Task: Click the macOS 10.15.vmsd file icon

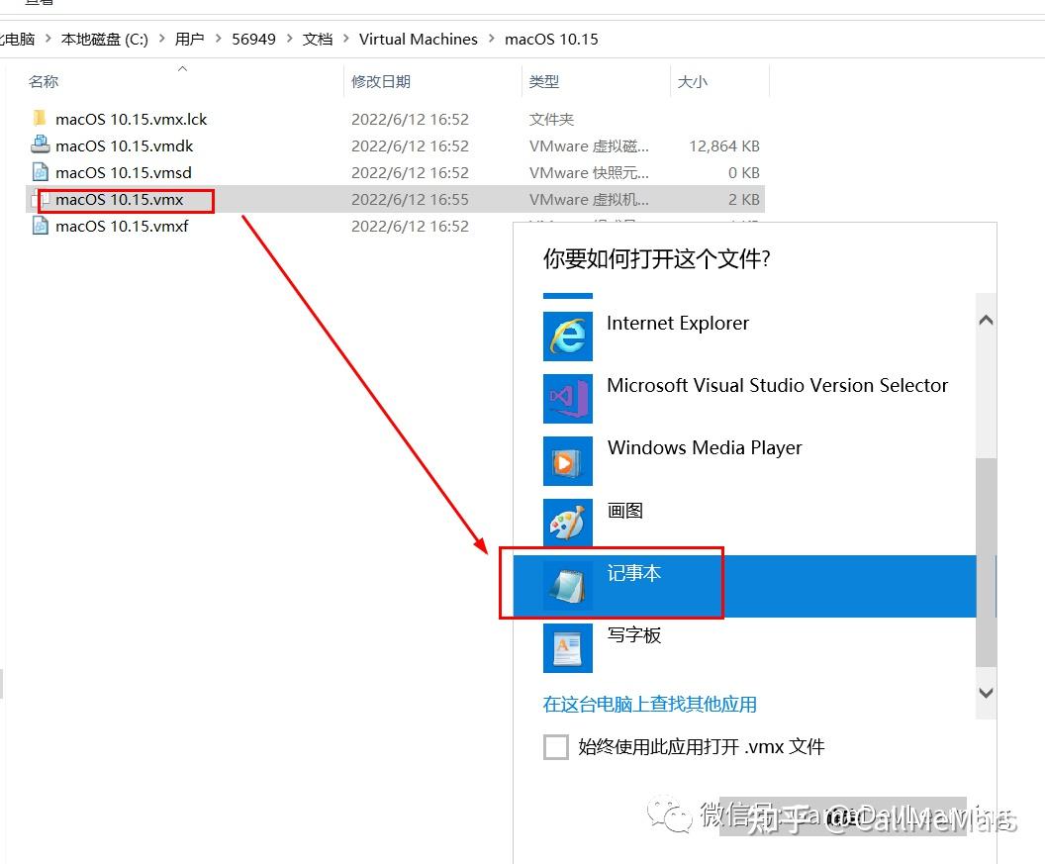Action: point(40,172)
